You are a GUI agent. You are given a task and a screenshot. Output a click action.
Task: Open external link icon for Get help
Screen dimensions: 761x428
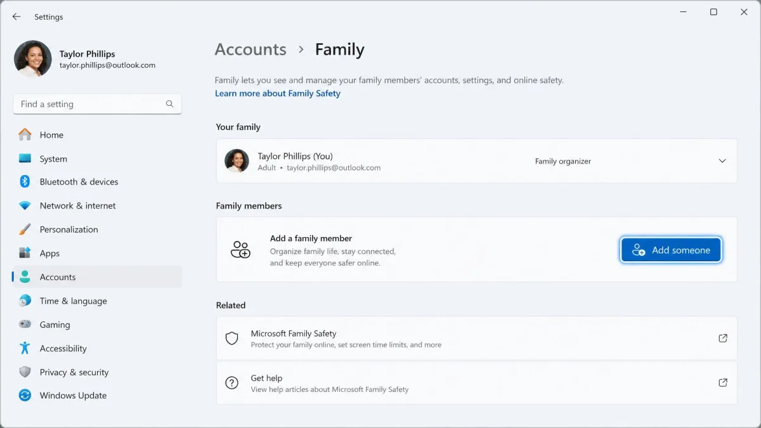pyautogui.click(x=723, y=382)
